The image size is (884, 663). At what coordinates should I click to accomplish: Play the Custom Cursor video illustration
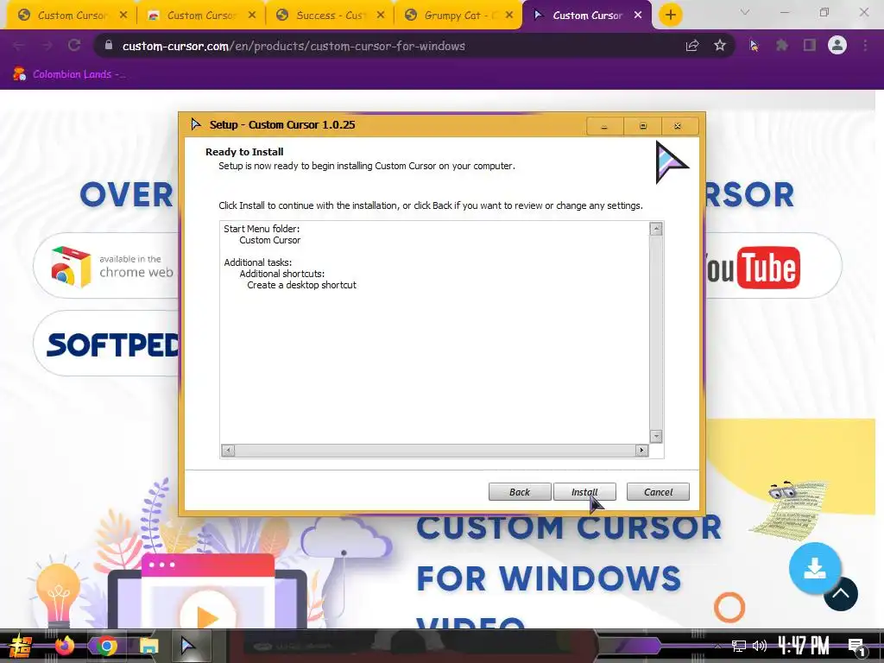206,616
